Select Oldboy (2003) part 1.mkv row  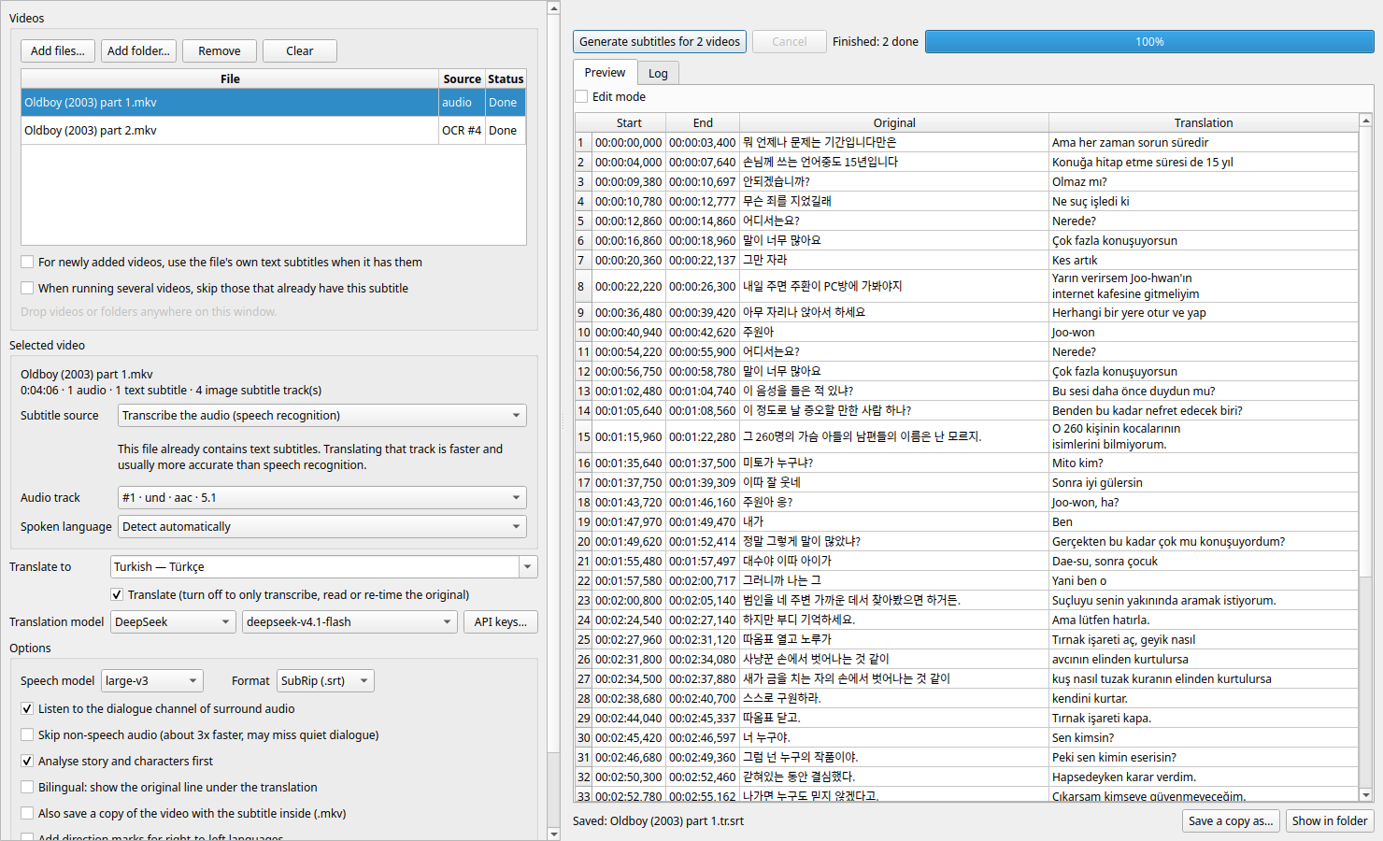[x=273, y=103]
